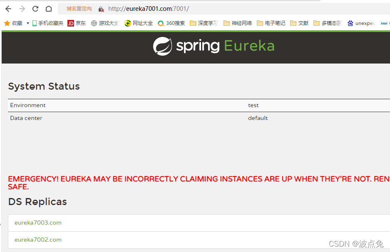Focus the address bar URL eureka7001.com
The width and height of the screenshot is (390, 252).
coord(149,9)
